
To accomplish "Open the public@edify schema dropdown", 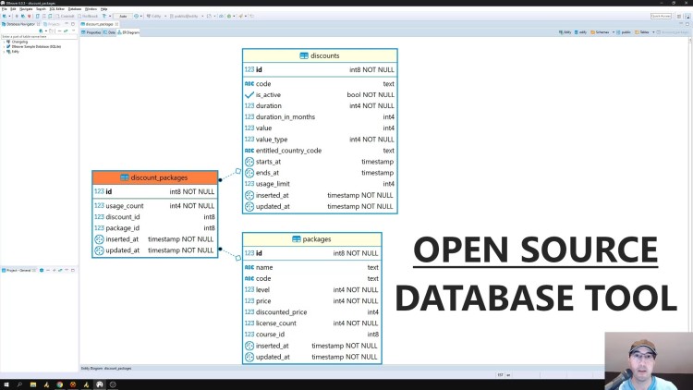I will tap(187, 16).
